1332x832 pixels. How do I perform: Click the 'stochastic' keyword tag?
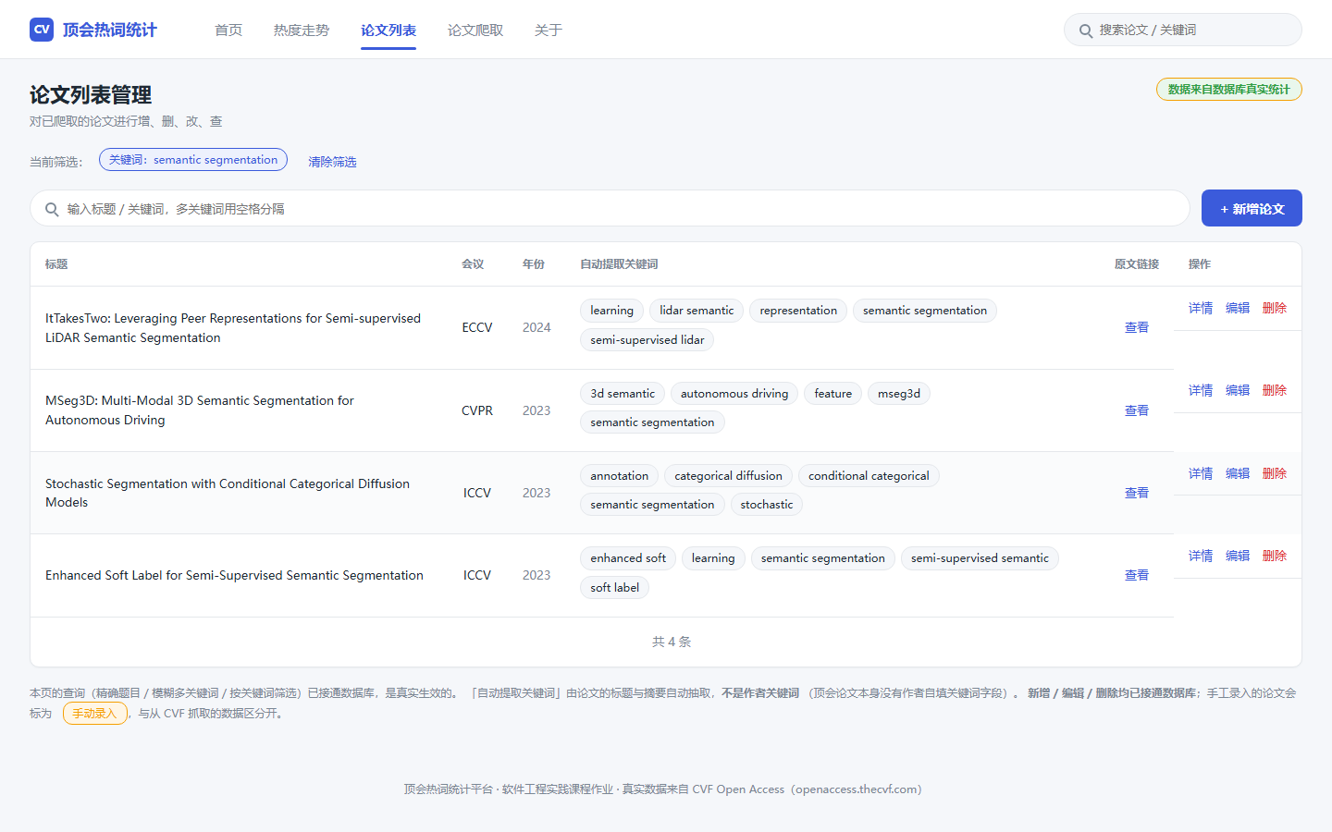point(767,505)
